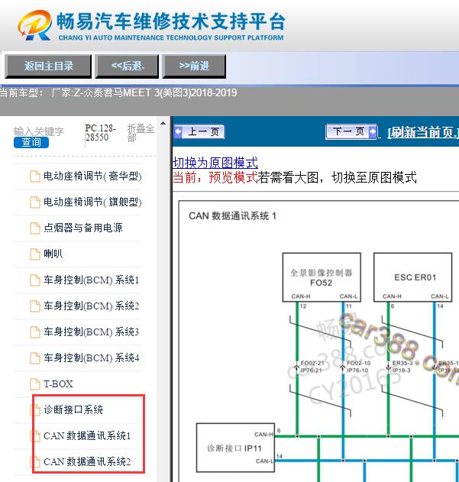
Task: Switch to original view via 切换为原图模式
Action: click(215, 163)
